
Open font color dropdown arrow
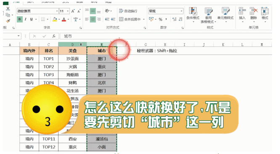[x=68, y=19]
